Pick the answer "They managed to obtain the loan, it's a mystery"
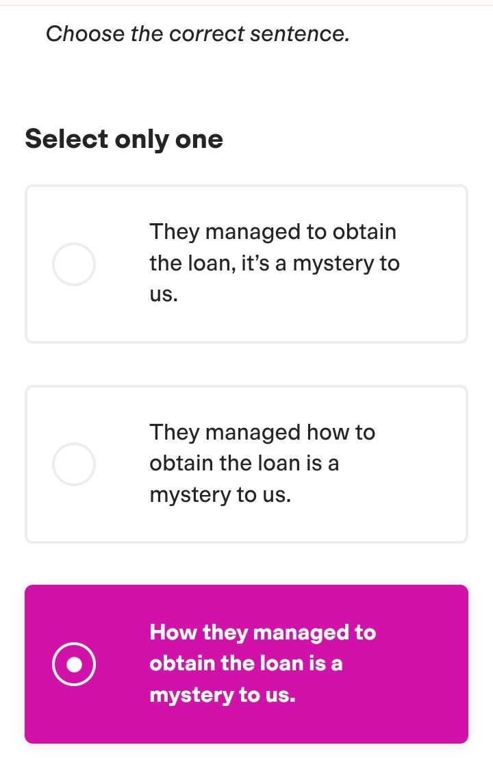 click(274, 264)
